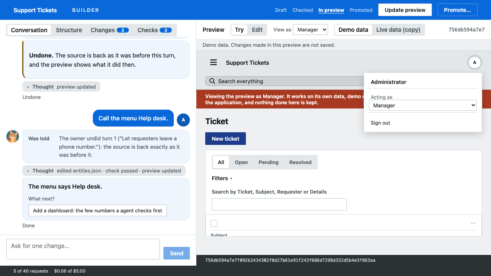
Task: Click the Promote... button
Action: point(458,10)
